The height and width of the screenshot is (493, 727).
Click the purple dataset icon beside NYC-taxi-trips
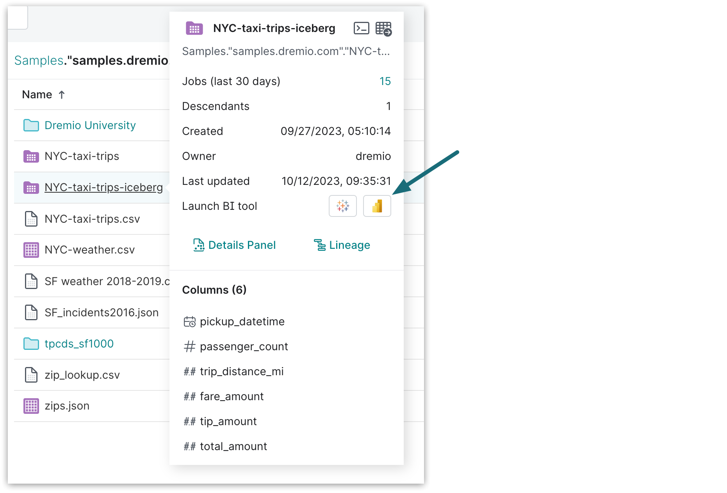(31, 156)
